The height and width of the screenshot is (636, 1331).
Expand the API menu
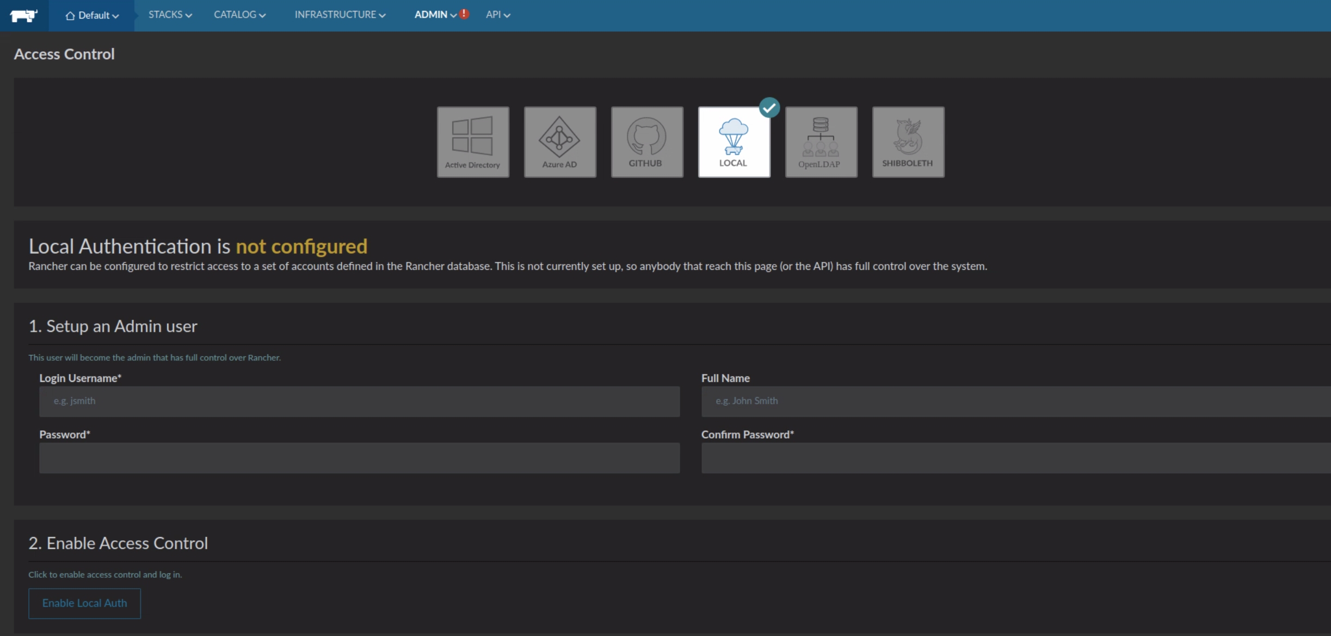[497, 15]
